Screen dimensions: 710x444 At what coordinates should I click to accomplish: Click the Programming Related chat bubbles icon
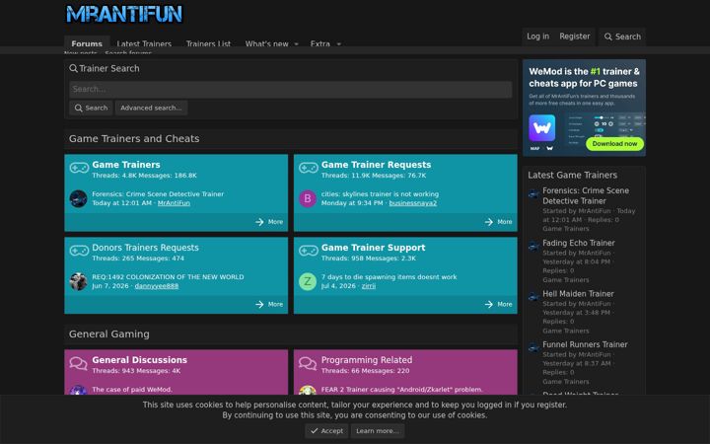coord(308,363)
